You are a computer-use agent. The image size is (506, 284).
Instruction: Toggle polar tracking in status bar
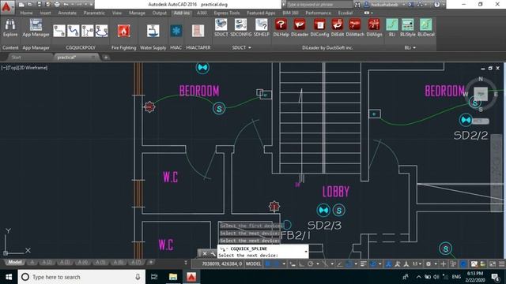(x=311, y=264)
